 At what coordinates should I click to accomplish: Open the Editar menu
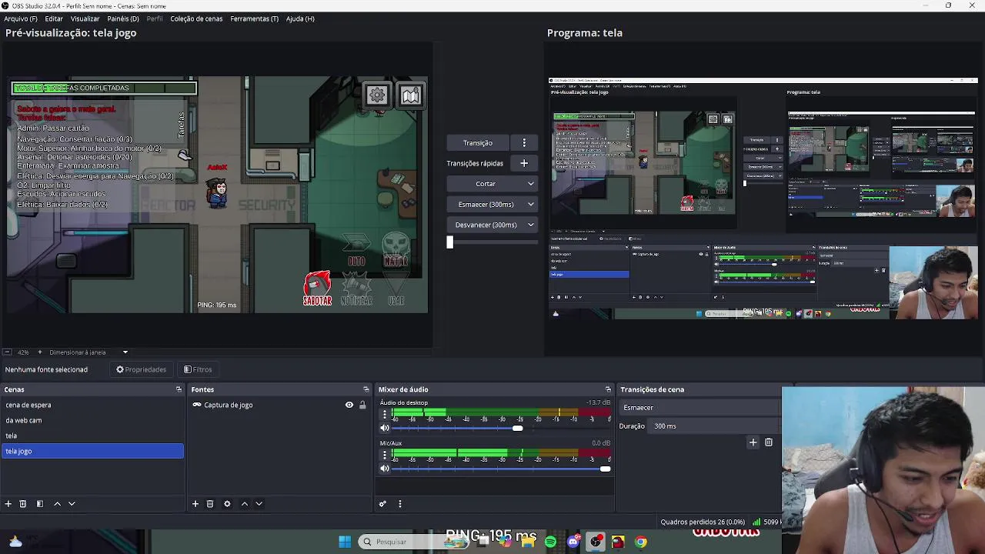click(x=54, y=18)
